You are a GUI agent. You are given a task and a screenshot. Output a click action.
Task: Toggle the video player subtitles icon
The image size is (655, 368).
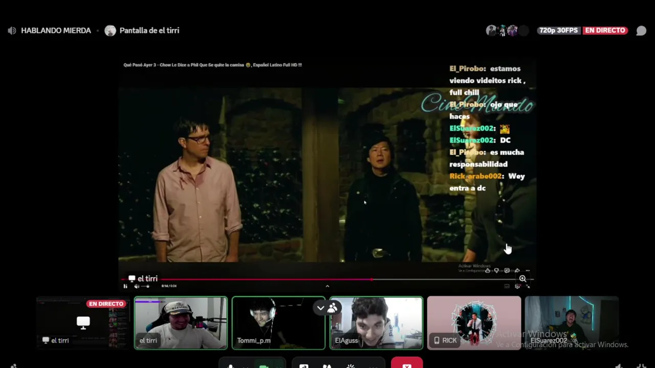(507, 286)
